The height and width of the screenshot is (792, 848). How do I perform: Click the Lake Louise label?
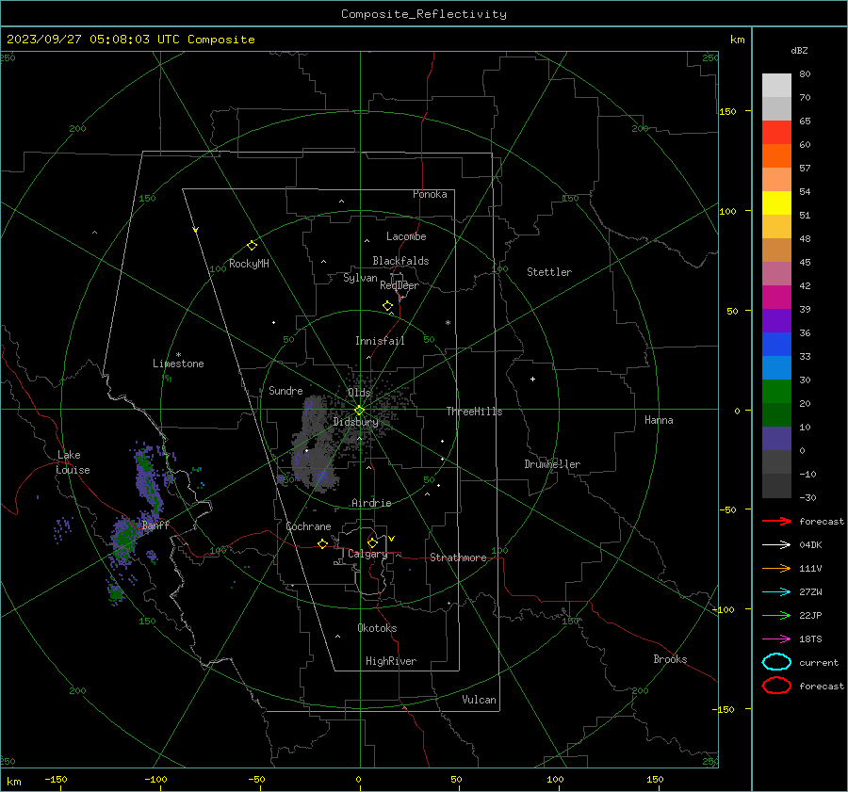point(73,462)
